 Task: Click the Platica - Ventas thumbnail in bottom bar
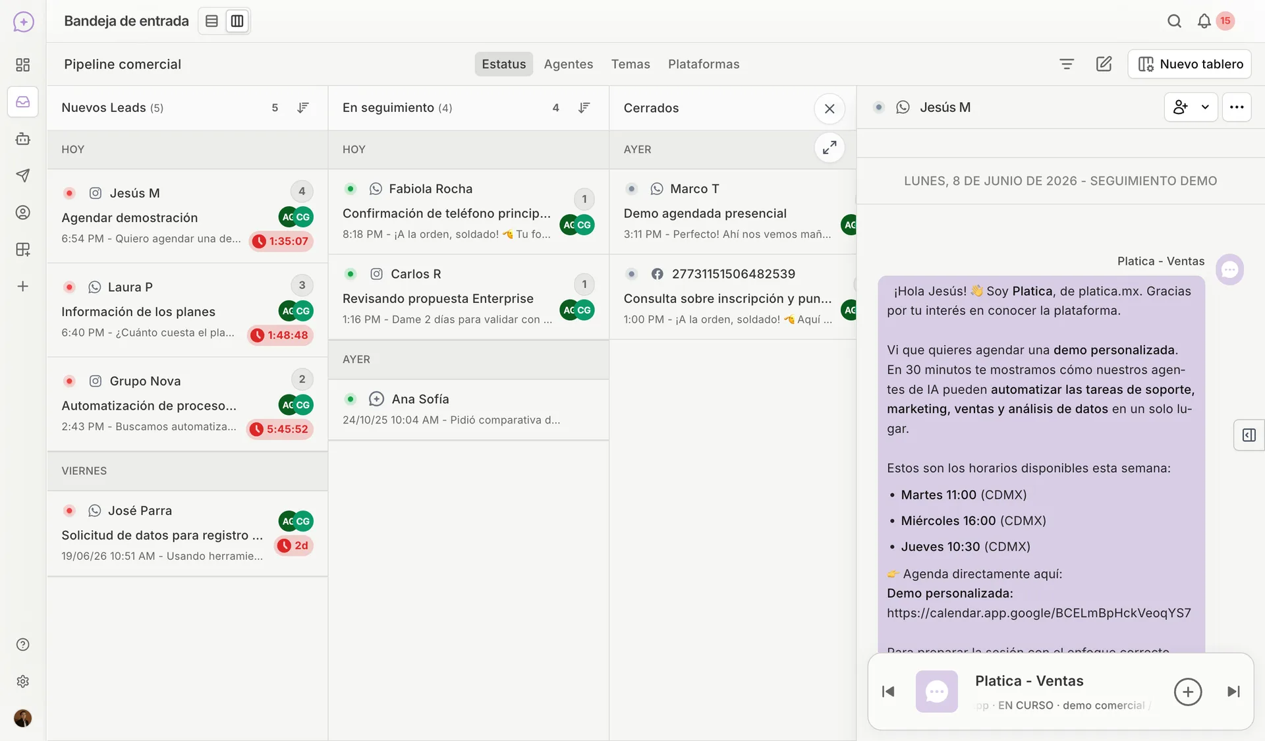pos(936,691)
